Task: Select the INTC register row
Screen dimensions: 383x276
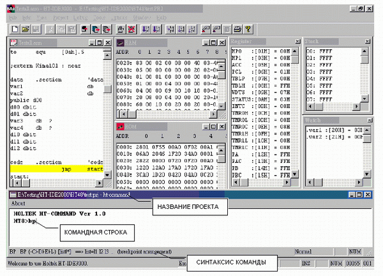Action: pos(261,106)
